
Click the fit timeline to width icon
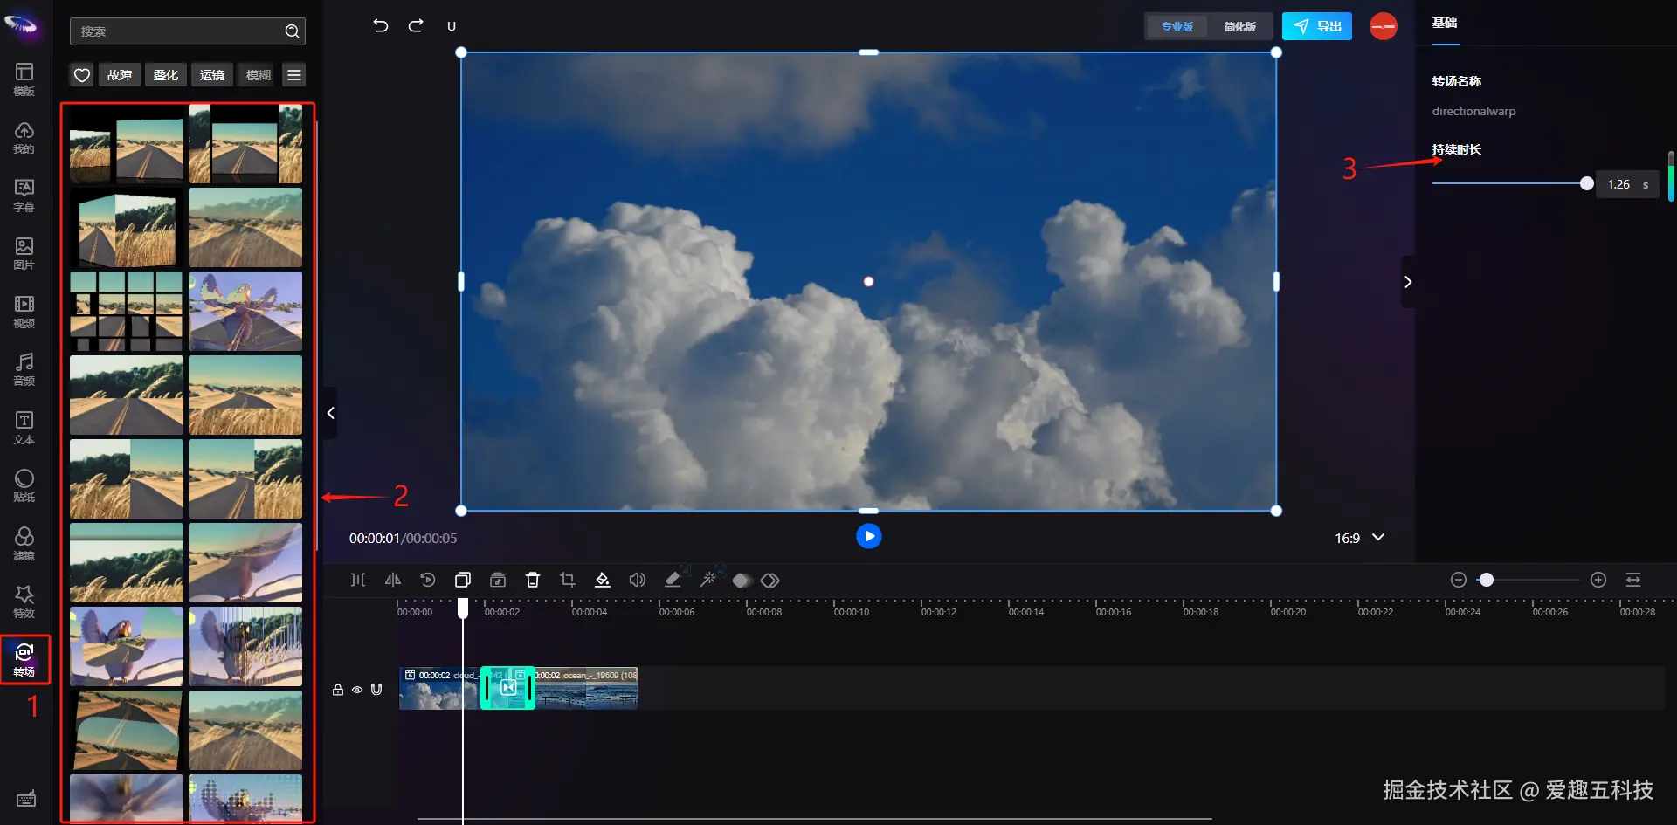[x=1633, y=580]
